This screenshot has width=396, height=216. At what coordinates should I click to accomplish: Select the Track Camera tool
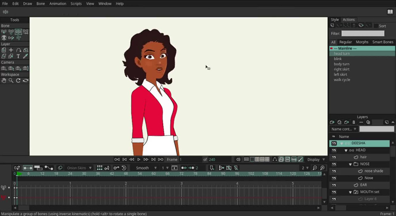point(4,68)
